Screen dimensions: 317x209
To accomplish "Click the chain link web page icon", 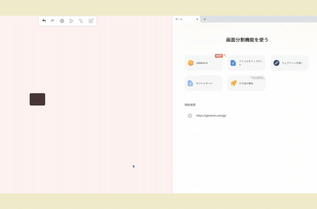I will (x=276, y=63).
